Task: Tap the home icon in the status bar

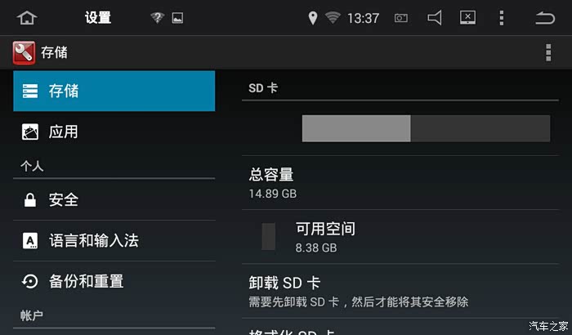Action: click(x=27, y=17)
